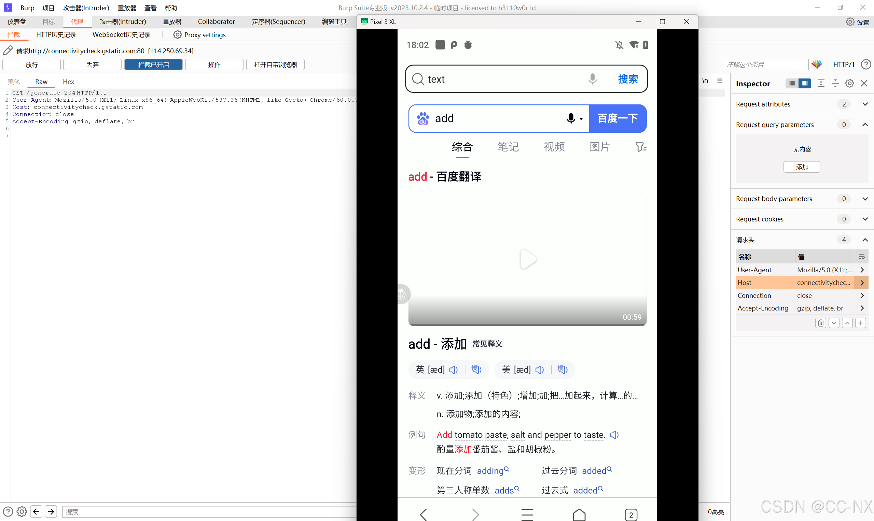Image resolution: width=874 pixels, height=521 pixels.
Task: Click the Baidu voice search microphone icon
Action: (x=571, y=118)
